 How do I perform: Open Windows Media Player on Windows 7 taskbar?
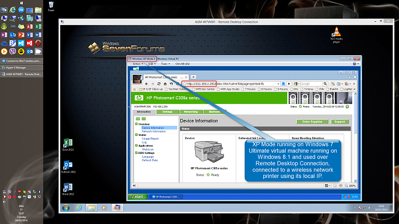click(x=104, y=208)
